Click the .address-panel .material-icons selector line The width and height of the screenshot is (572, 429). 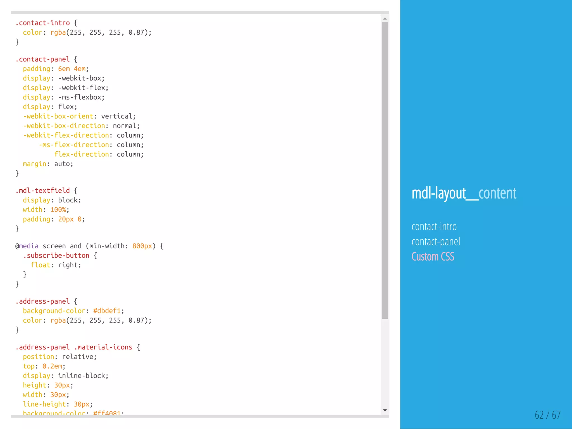coord(78,347)
